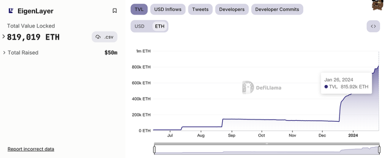Click the 815.92k ETH tooltip value
This screenshot has height=158, width=385.
click(354, 86)
